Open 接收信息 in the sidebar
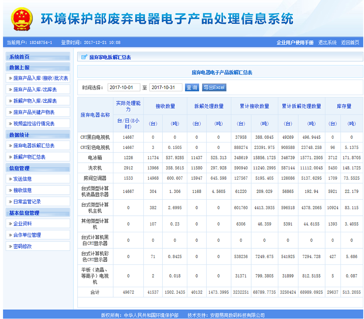 click(23, 190)
